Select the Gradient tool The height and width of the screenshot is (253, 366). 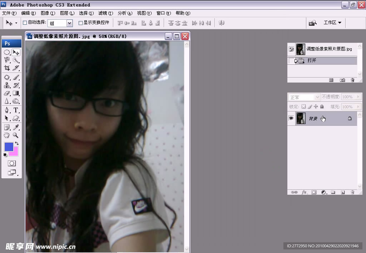[16, 93]
